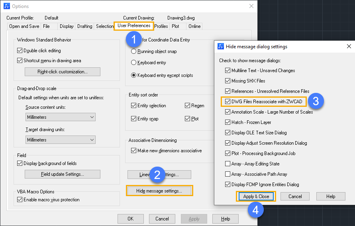
Task: Toggle Shortcut menu in drawing area
Action: [x=20, y=61]
